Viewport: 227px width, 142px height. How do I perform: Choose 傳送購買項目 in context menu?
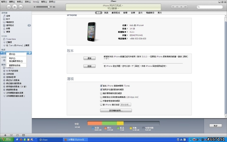(16, 61)
